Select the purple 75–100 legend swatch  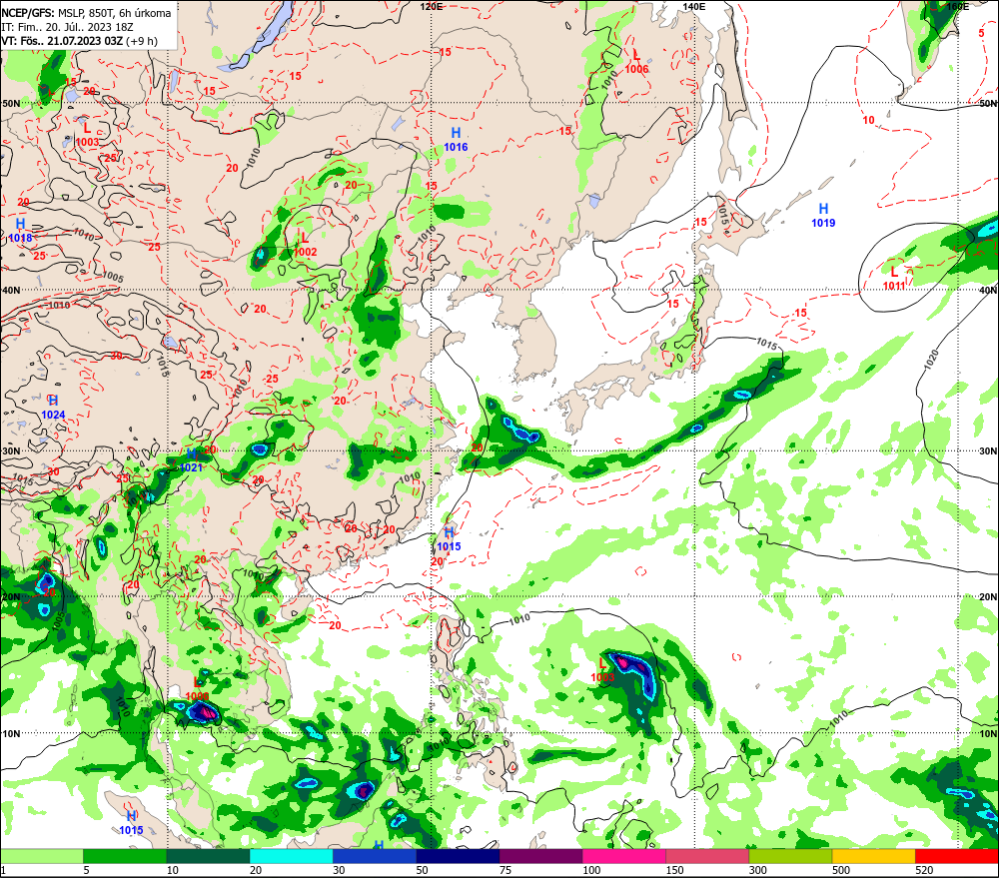(x=540, y=856)
